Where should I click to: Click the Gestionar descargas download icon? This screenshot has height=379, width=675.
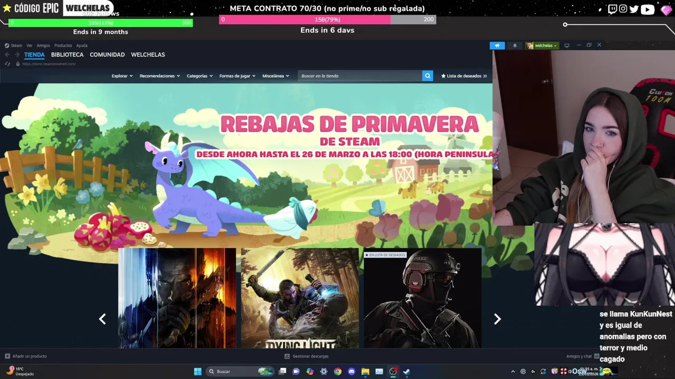(287, 356)
